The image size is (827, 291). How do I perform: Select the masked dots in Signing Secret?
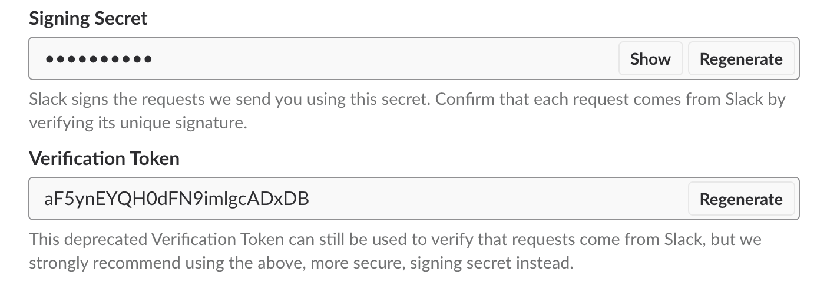pyautogui.click(x=98, y=59)
